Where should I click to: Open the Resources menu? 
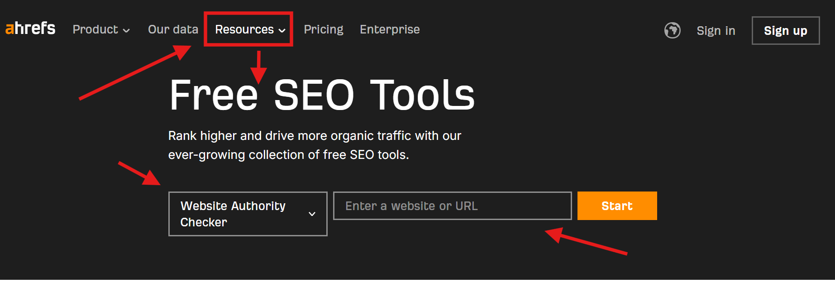pos(244,29)
